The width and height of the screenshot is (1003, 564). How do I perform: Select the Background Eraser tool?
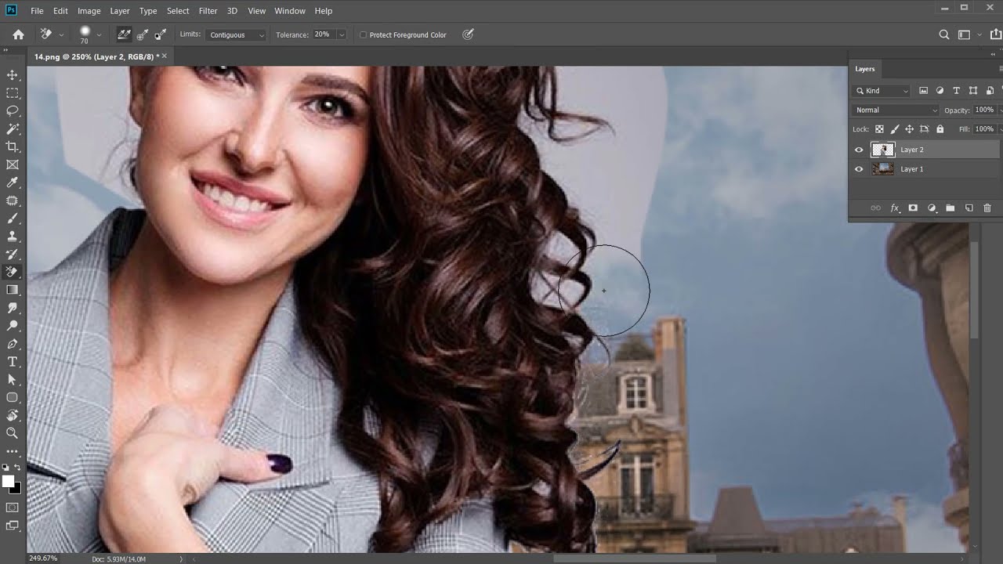13,273
